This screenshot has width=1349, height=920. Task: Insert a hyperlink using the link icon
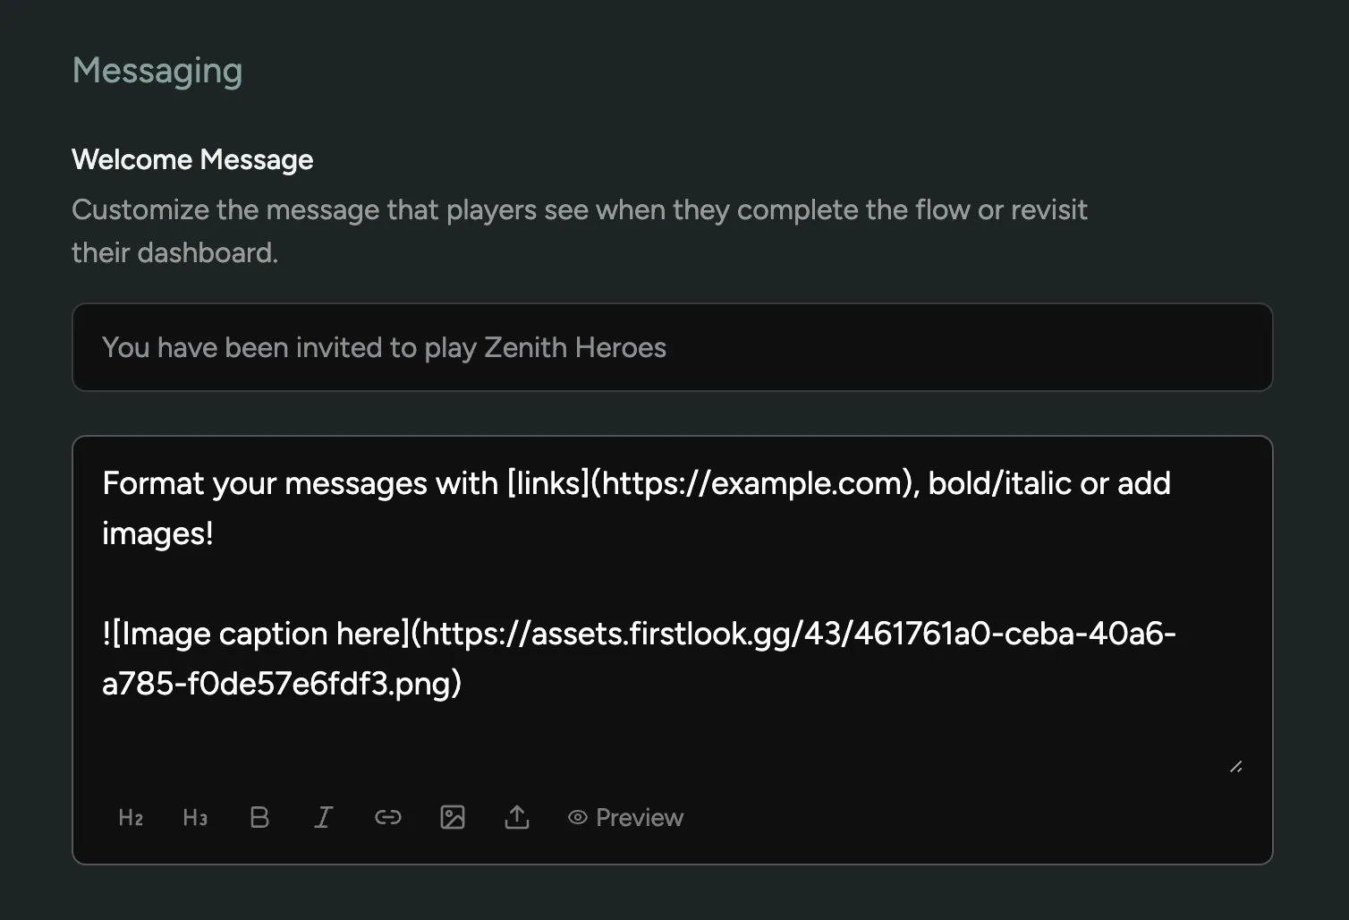point(388,817)
